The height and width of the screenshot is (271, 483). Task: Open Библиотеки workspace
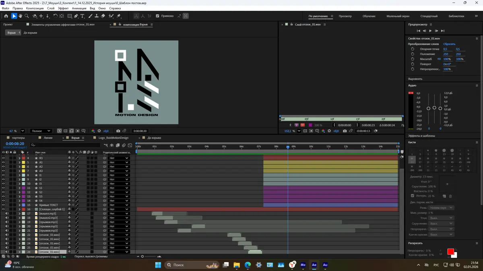[x=456, y=16]
